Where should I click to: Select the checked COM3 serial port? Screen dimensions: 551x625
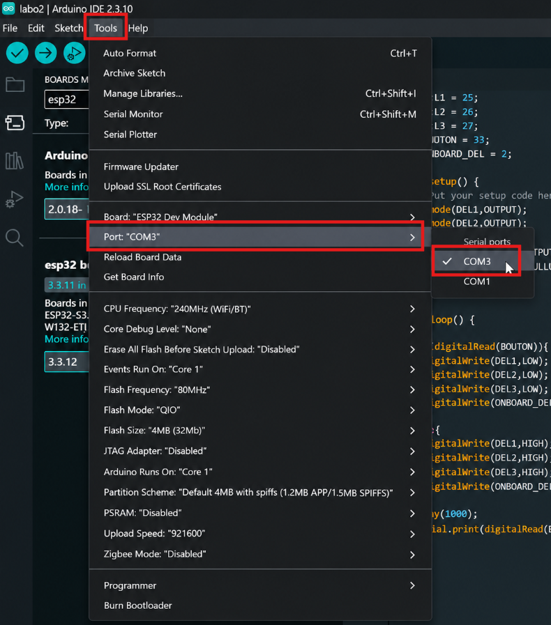(x=483, y=261)
